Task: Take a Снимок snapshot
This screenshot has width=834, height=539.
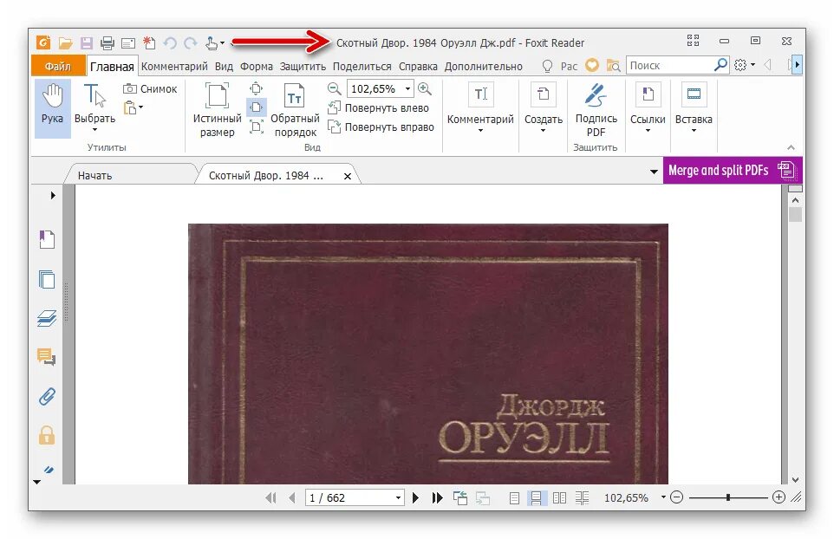Action: (150, 88)
